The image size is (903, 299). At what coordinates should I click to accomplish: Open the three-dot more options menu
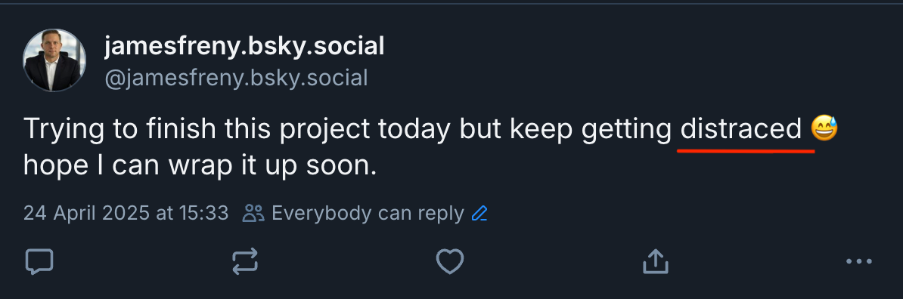coord(858,261)
